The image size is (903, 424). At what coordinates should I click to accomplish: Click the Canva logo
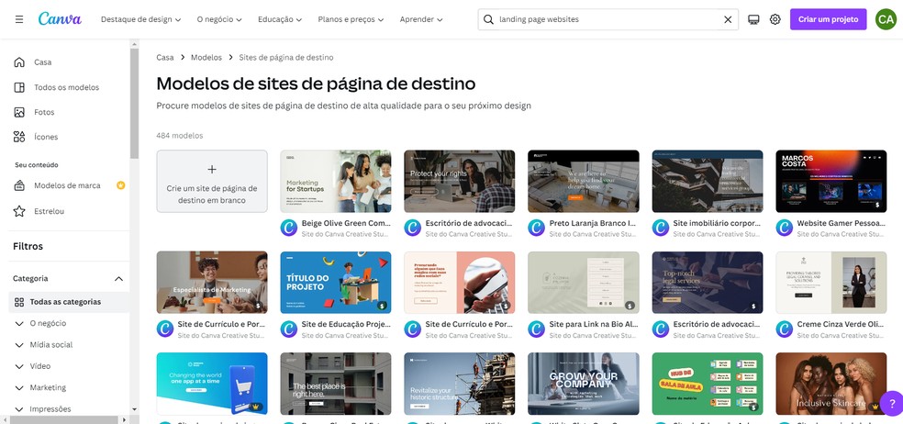coord(60,19)
